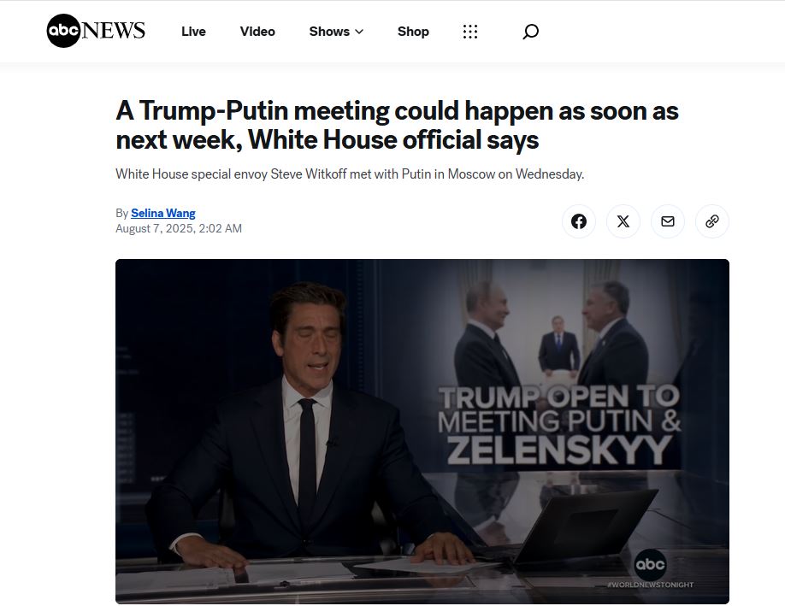785x606 pixels.
Task: Open author Selina Wang's profile
Action: pos(163,213)
